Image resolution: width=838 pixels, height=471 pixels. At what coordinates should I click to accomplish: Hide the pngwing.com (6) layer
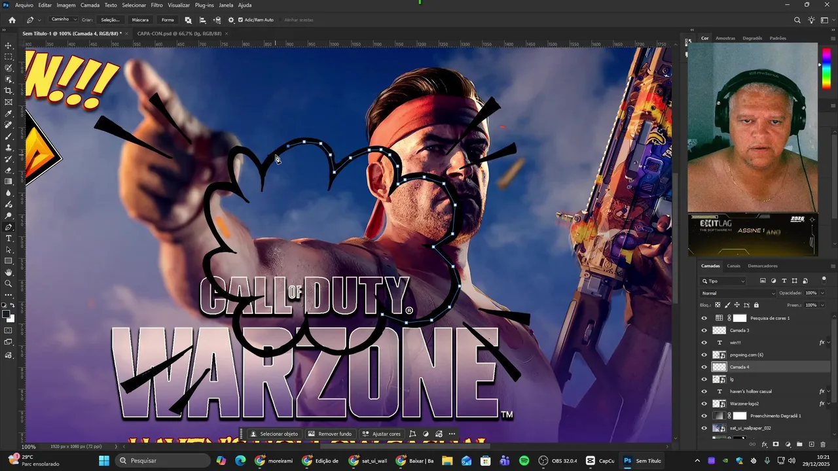704,355
